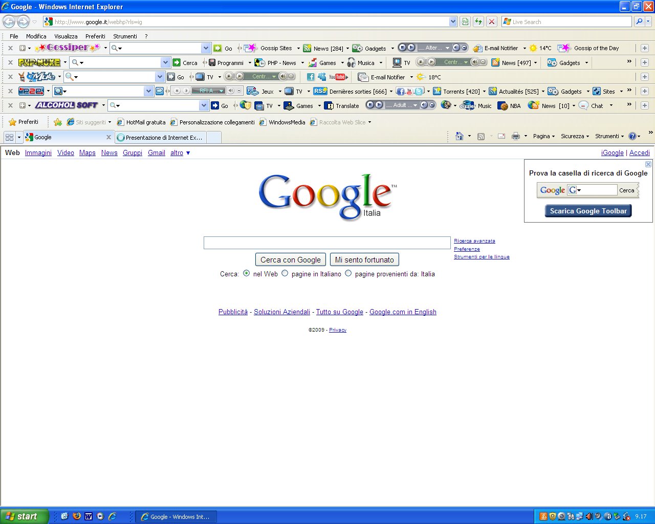The width and height of the screenshot is (655, 524).
Task: Click the 'Mi sento fortunato' button
Action: pos(364,260)
